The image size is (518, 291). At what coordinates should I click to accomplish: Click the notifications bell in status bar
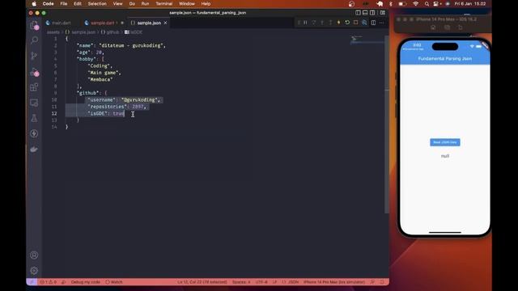point(382,282)
